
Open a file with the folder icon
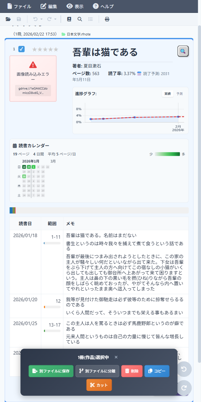pos(8,19)
